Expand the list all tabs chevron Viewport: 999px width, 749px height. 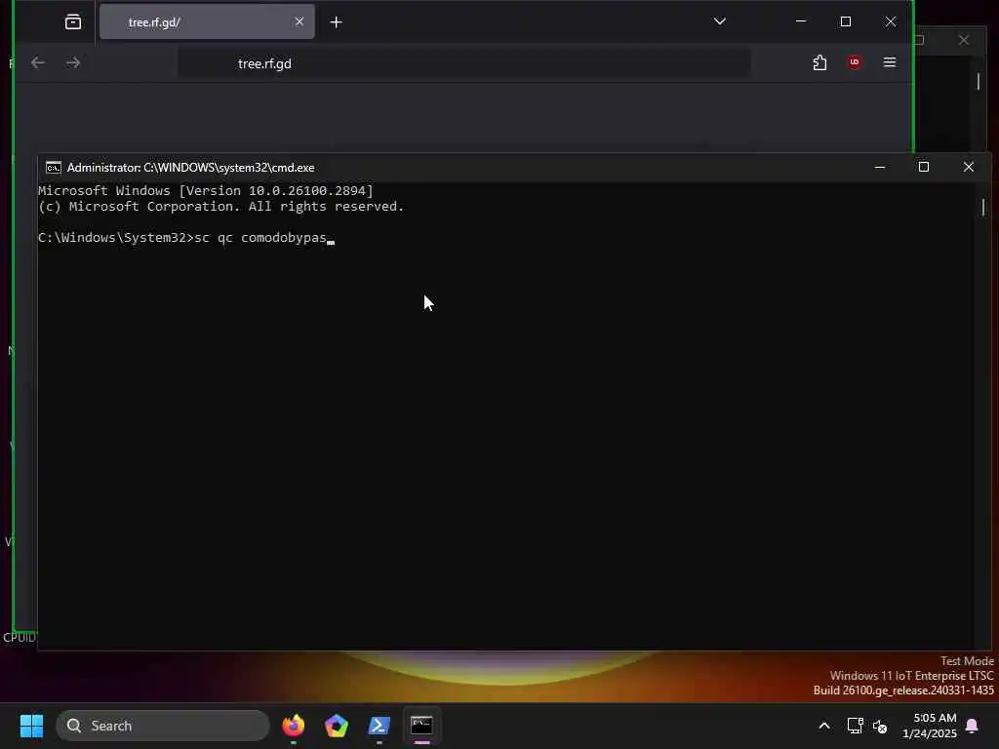[x=719, y=21]
